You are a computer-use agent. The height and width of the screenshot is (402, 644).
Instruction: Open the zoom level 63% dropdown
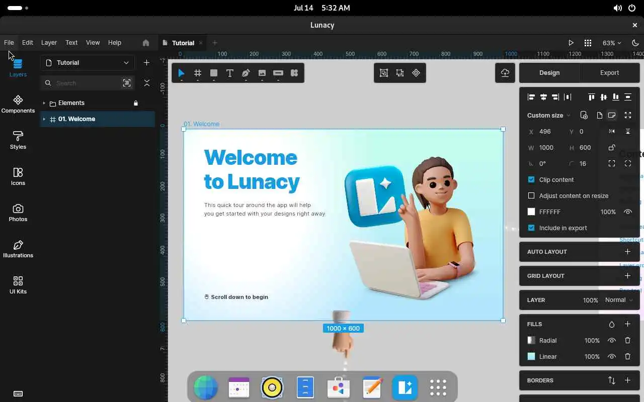(x=612, y=43)
